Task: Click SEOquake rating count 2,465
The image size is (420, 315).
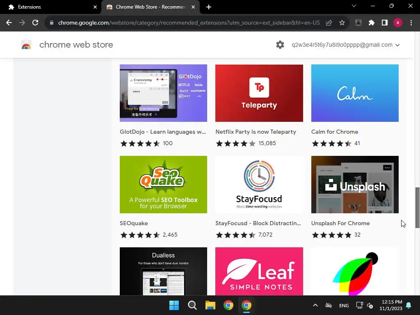Action: 170,235
